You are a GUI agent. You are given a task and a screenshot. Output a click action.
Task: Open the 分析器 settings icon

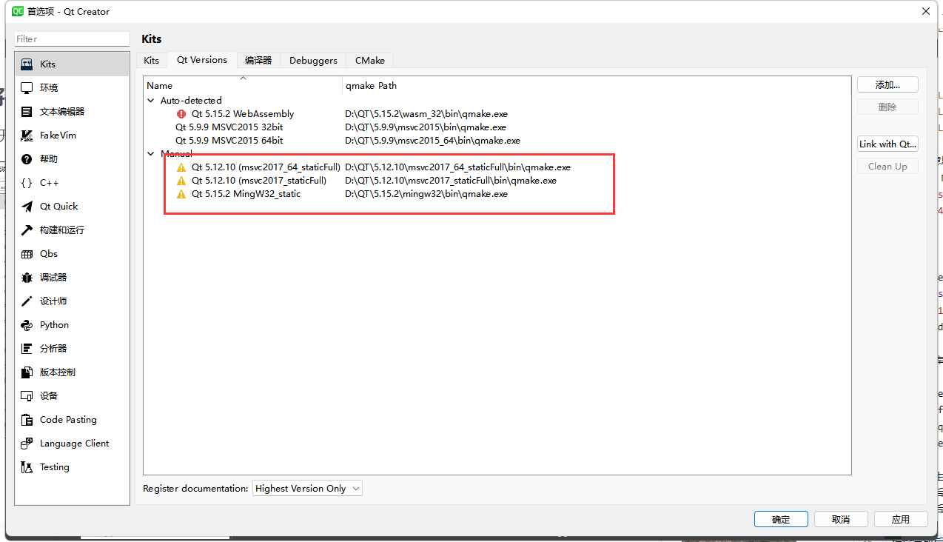click(27, 349)
